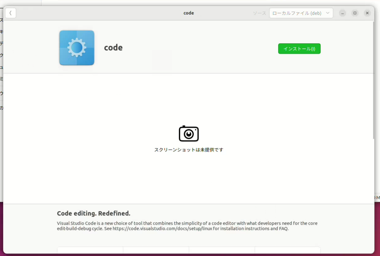Click the green インストール(I) button
380x256 pixels.
point(299,49)
